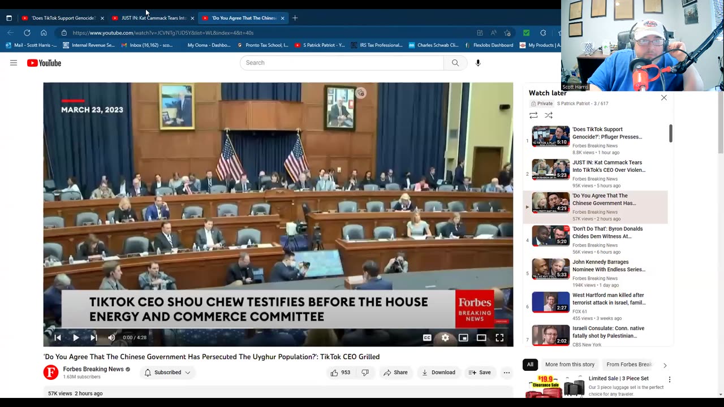The height and width of the screenshot is (407, 724).
Task: Dislike the video
Action: 365,373
